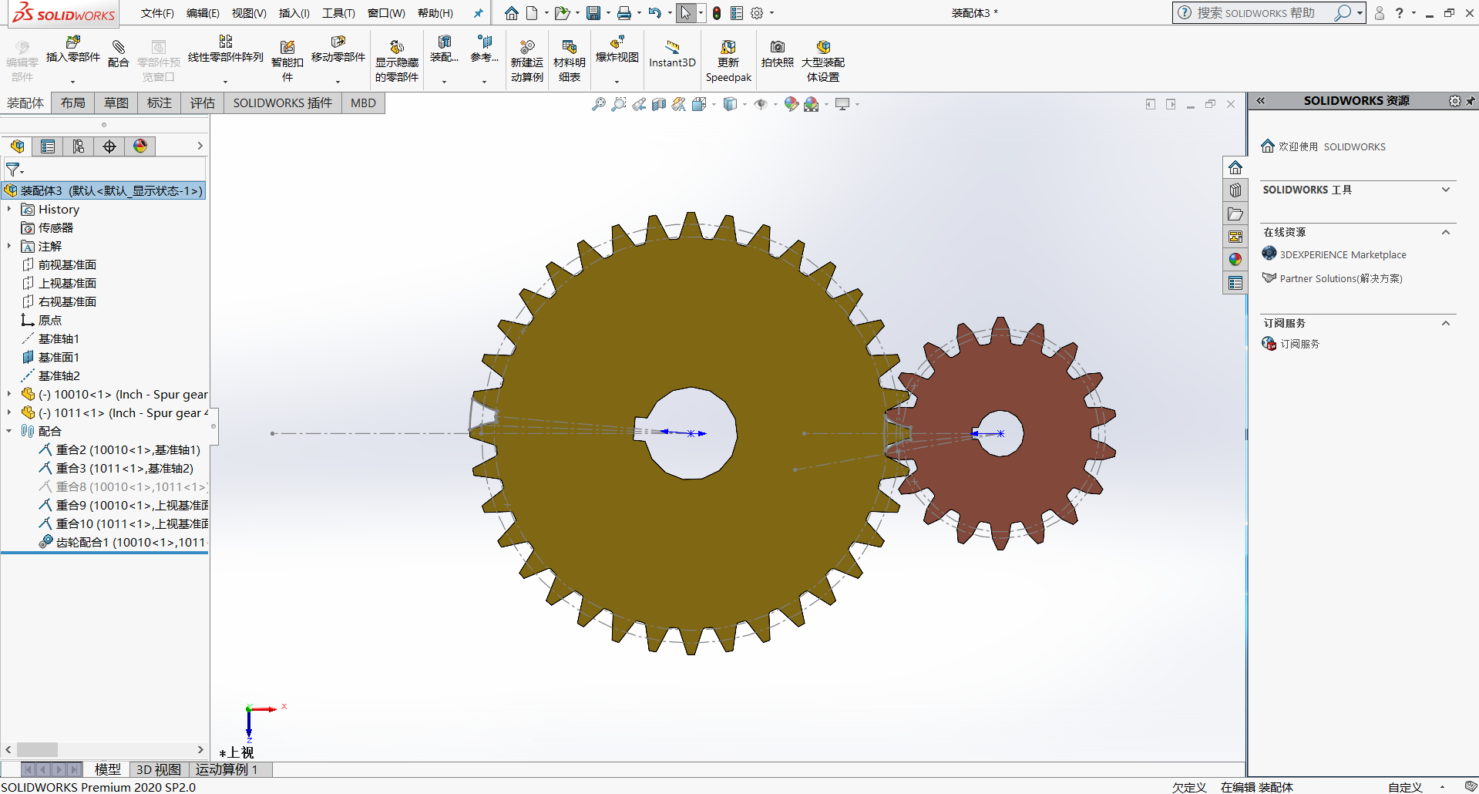Click the 拍快照 snapshot tool

coord(776,54)
